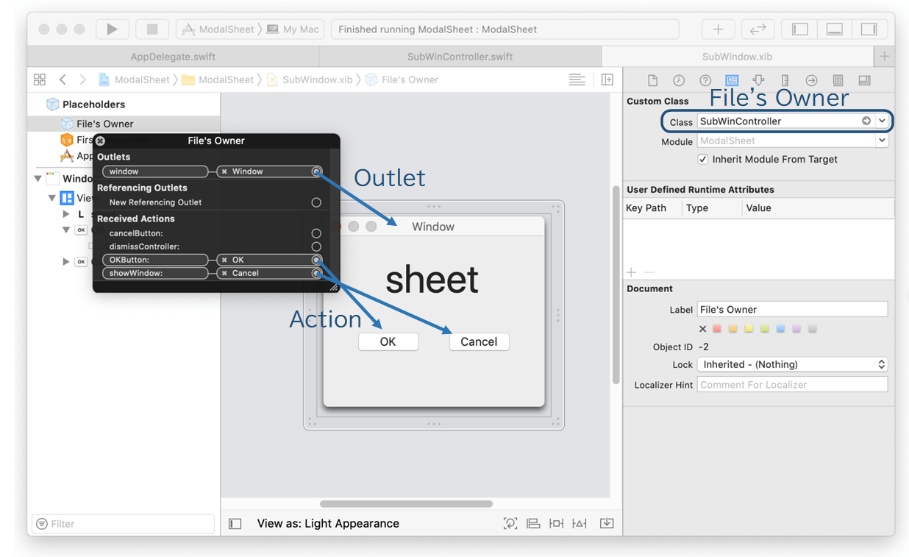Show the File inspector
The height and width of the screenshot is (557, 909).
coord(652,80)
